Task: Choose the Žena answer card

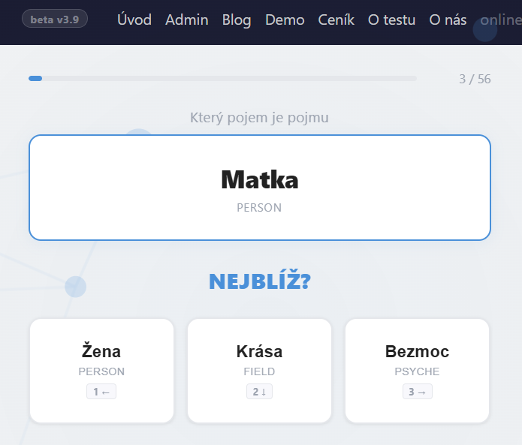Action: coord(101,360)
